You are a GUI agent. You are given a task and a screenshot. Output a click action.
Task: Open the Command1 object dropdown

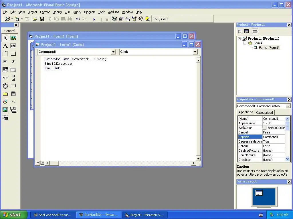coord(113,52)
